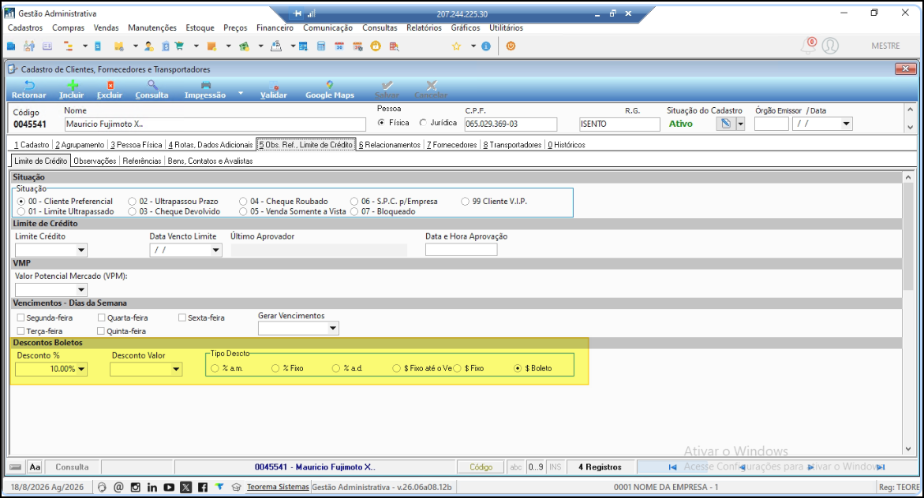Delete the record using Excluir

pos(110,90)
